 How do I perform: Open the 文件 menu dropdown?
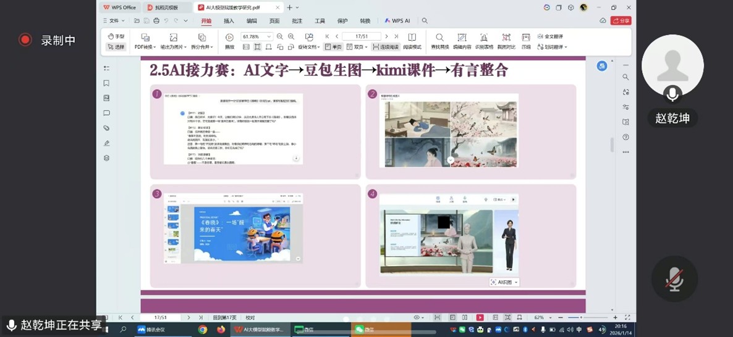[114, 20]
